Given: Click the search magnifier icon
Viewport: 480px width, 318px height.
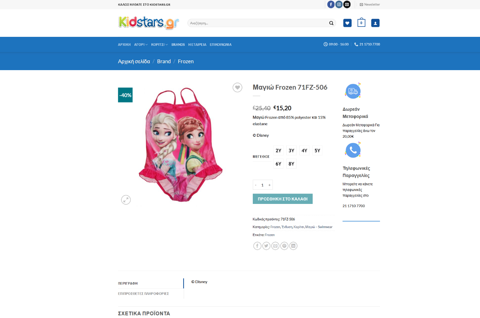Looking at the screenshot, I should coord(331,23).
